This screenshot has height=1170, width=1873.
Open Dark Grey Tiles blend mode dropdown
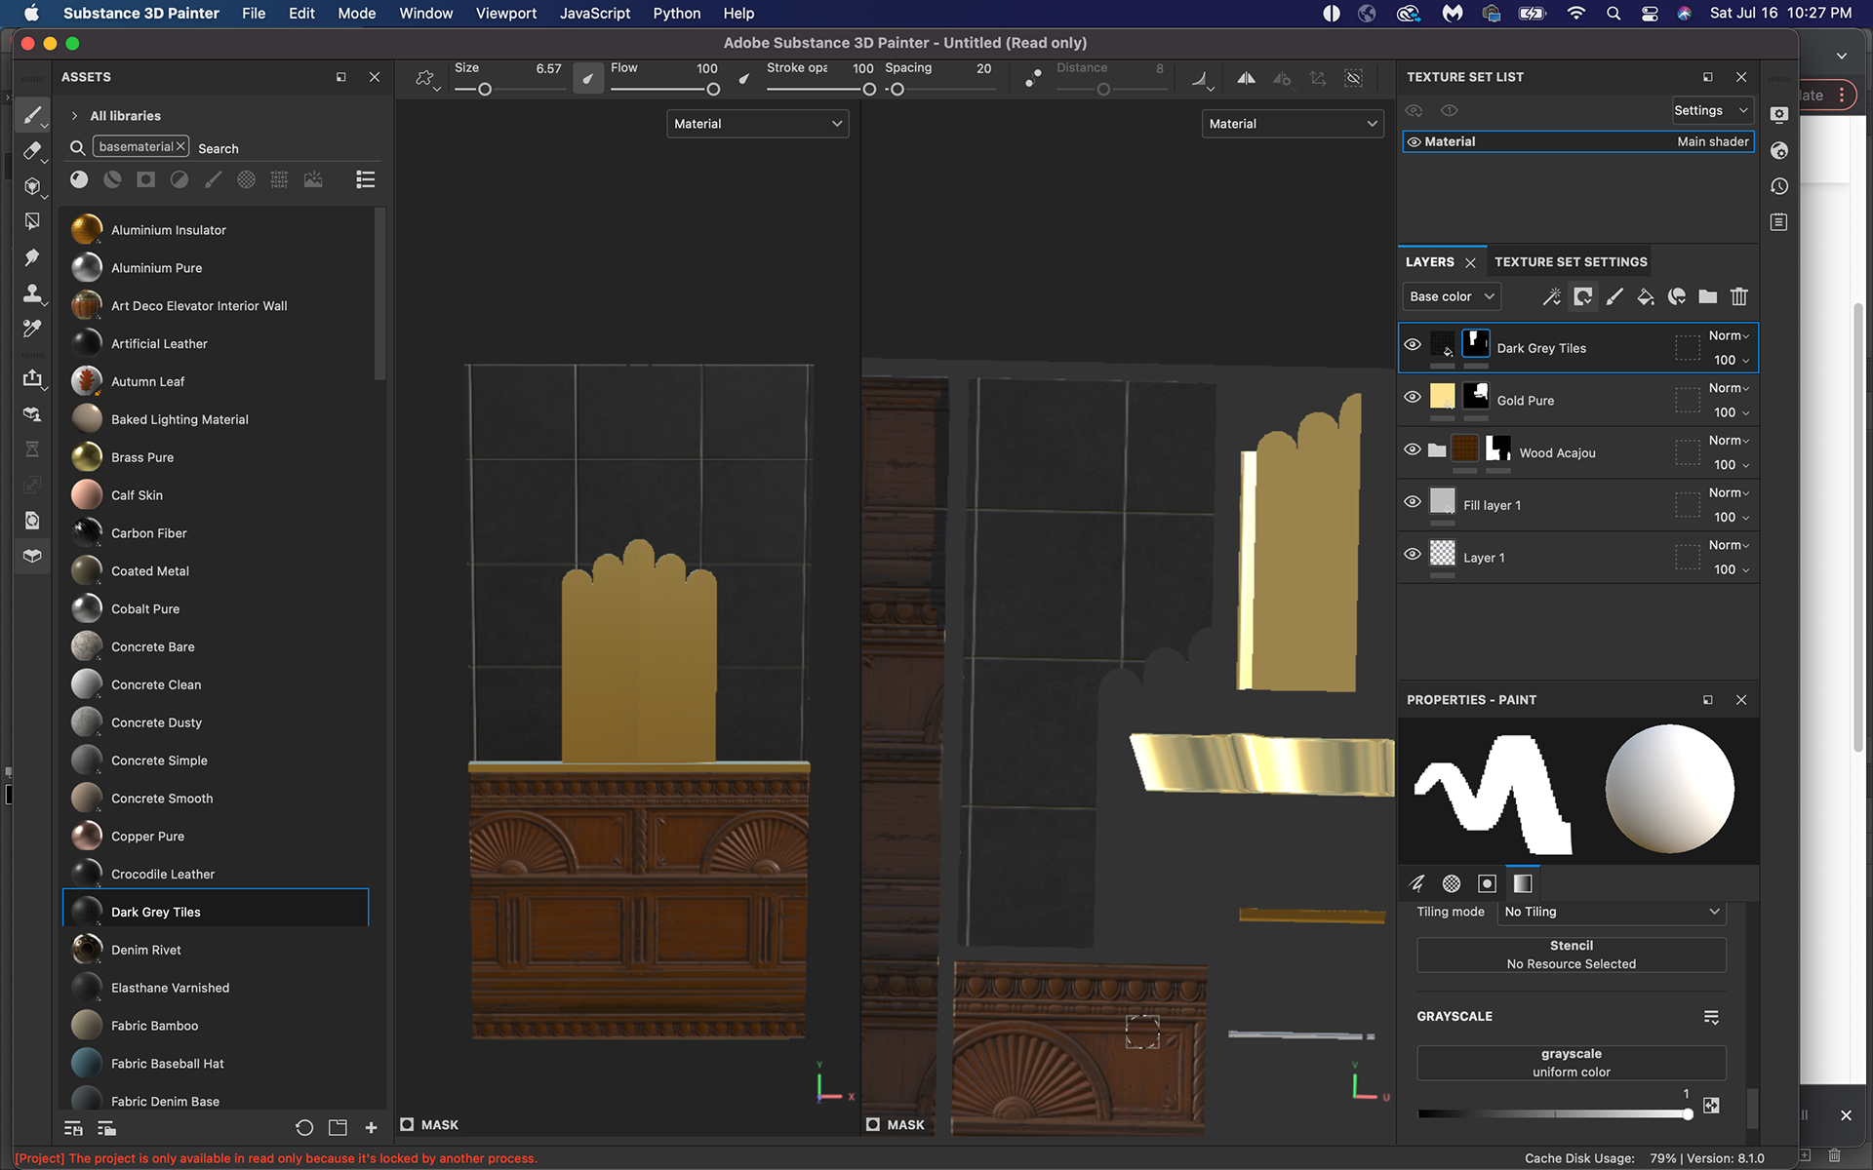pos(1729,335)
